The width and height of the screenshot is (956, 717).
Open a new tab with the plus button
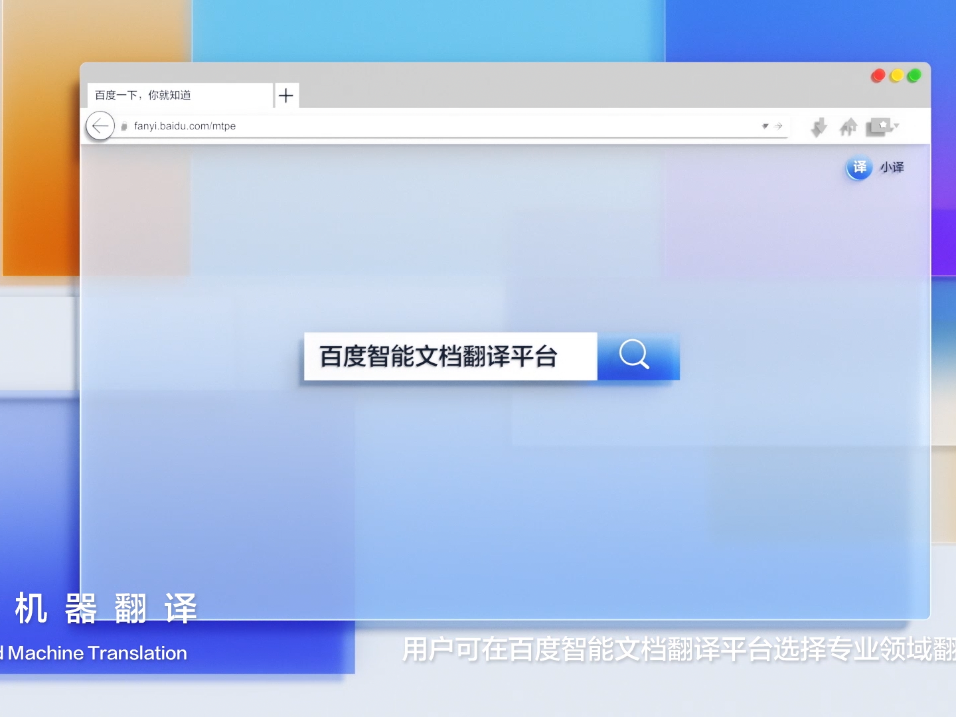click(286, 96)
